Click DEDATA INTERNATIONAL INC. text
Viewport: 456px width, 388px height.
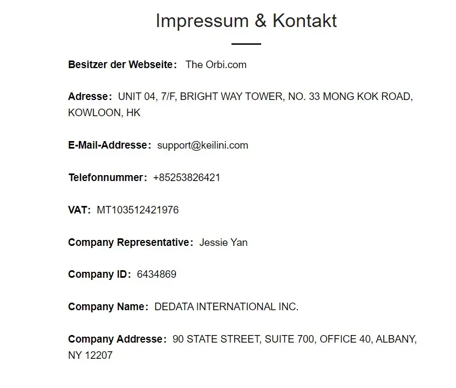pos(226,306)
